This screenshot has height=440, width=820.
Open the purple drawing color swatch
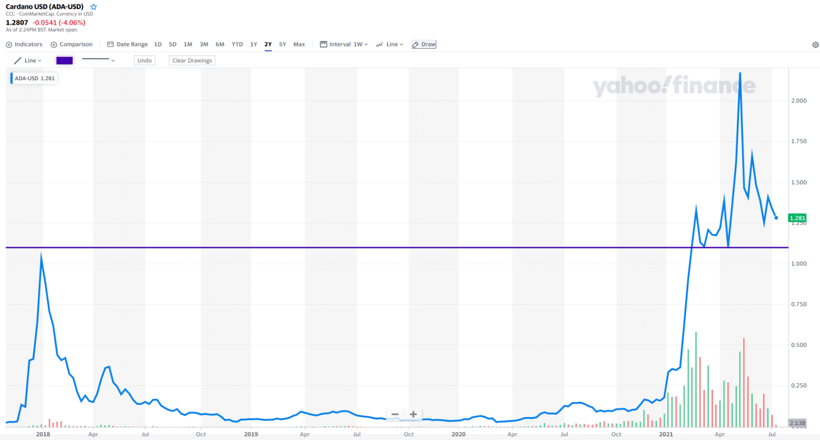tap(64, 60)
